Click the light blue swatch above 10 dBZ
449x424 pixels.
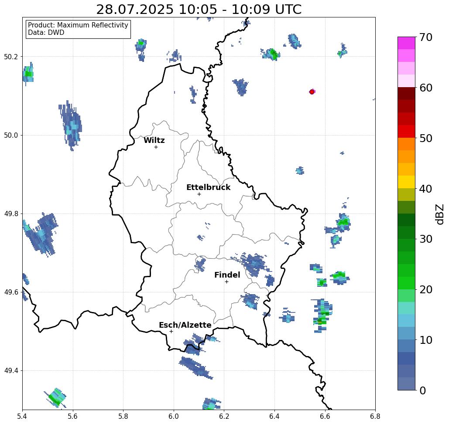click(x=406, y=333)
